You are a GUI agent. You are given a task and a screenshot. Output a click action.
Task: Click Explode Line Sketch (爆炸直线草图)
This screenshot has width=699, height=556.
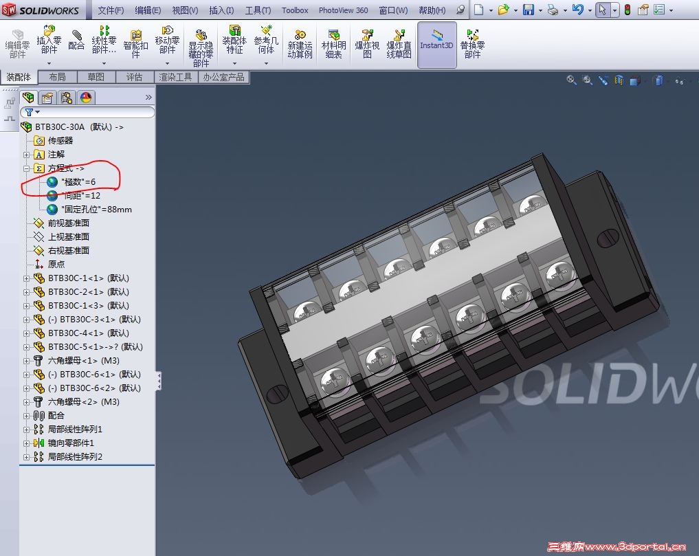[399, 44]
